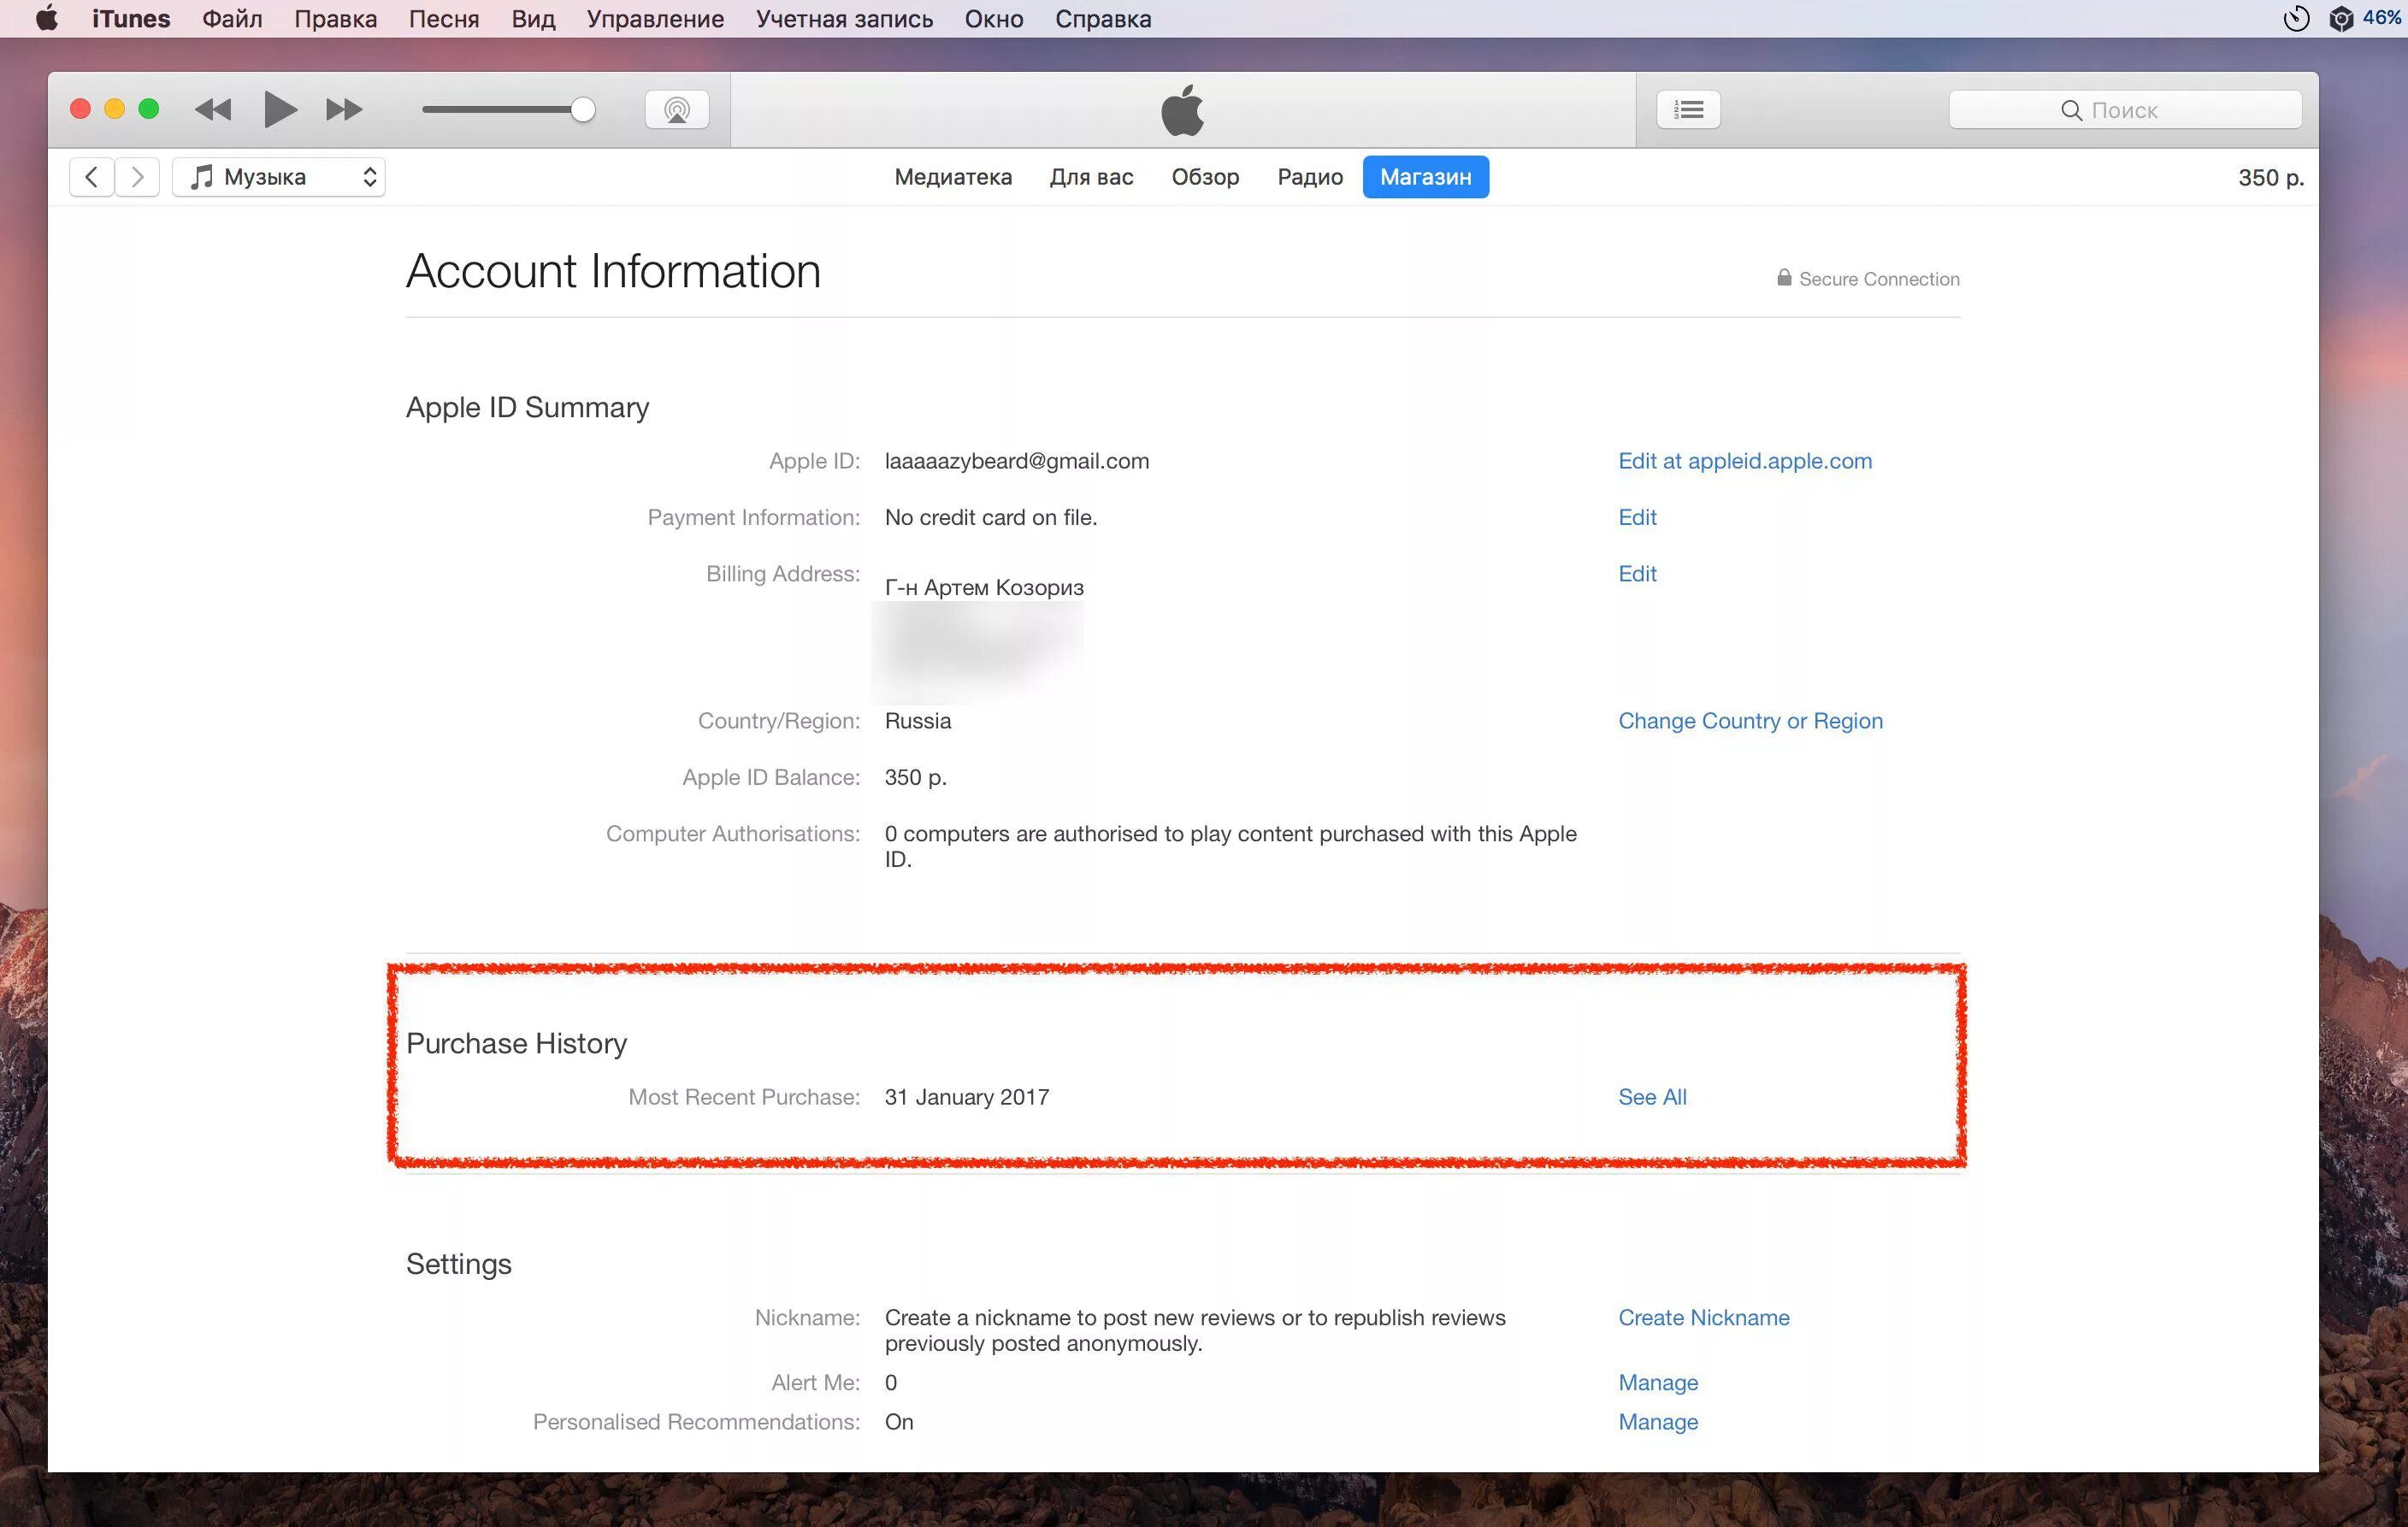Go back with the left chevron

coord(91,177)
